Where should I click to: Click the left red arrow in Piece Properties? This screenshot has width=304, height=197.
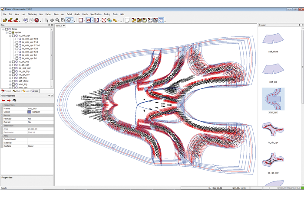click(x=4, y=100)
